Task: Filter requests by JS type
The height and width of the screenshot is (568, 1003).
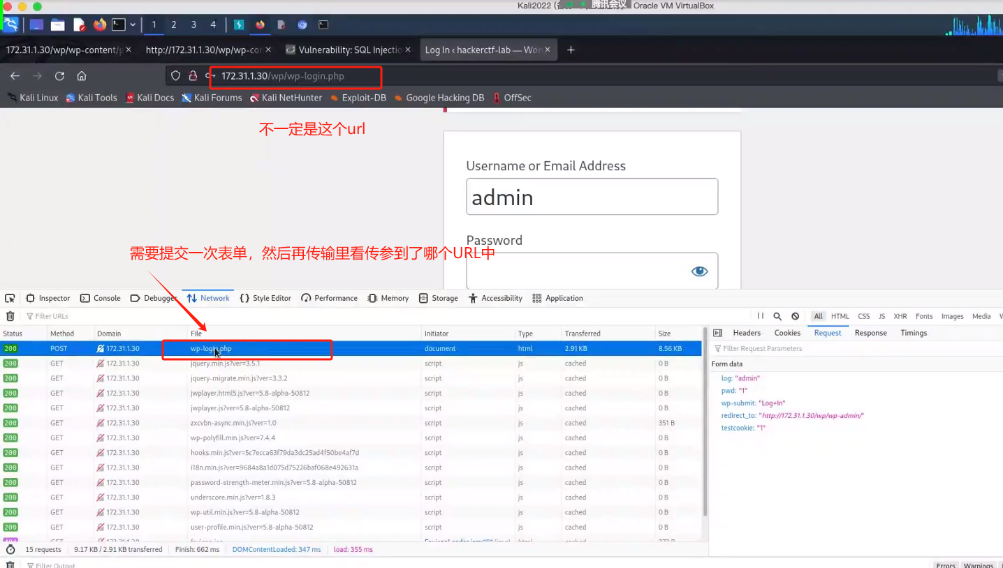Action: tap(882, 316)
